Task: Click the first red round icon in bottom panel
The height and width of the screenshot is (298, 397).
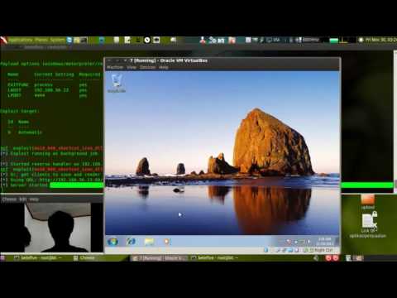Action: [328, 258]
